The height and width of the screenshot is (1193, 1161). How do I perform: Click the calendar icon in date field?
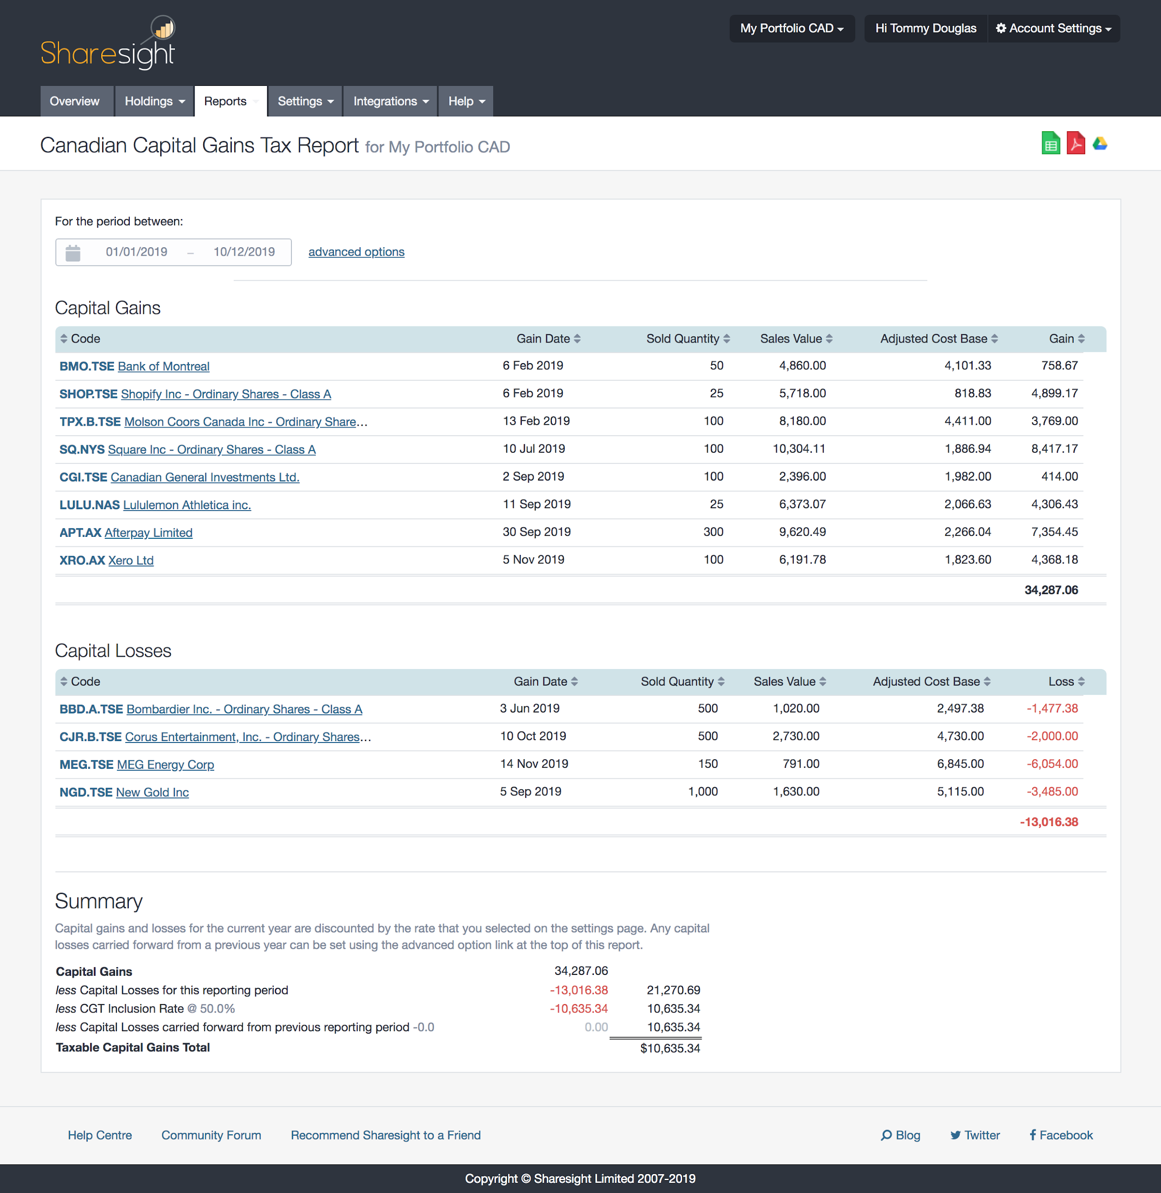tap(73, 252)
